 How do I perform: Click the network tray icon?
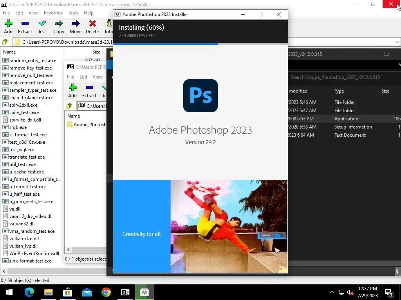(341, 292)
